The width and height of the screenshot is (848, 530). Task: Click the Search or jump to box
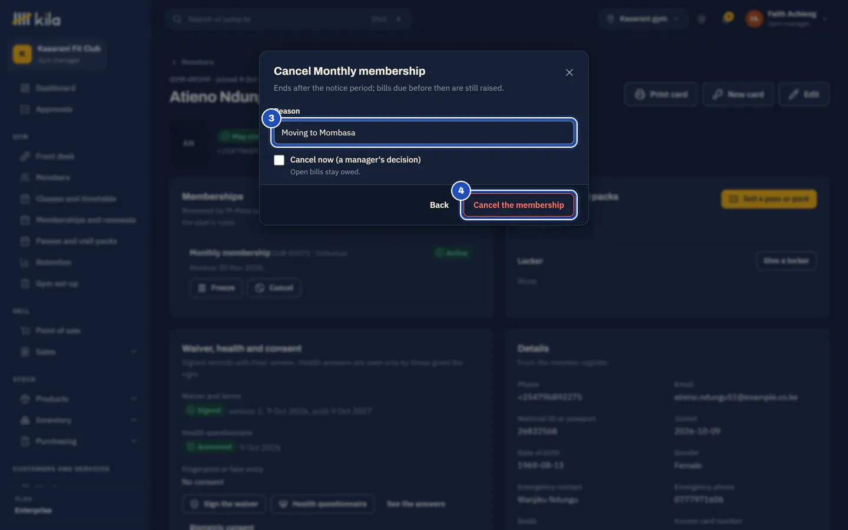(x=287, y=19)
